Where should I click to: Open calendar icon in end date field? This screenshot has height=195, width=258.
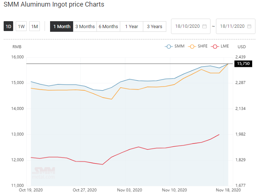click(x=249, y=26)
